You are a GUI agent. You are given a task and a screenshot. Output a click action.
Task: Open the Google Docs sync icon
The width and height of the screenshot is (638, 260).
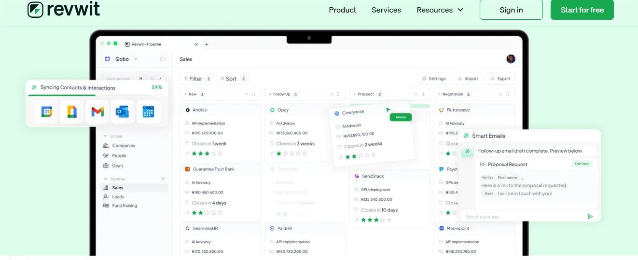[71, 112]
